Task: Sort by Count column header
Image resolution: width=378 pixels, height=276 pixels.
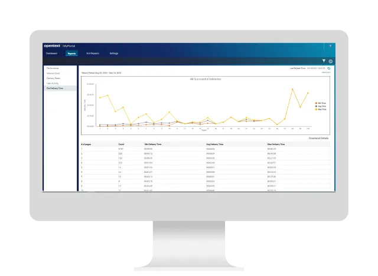Action: 121,144
